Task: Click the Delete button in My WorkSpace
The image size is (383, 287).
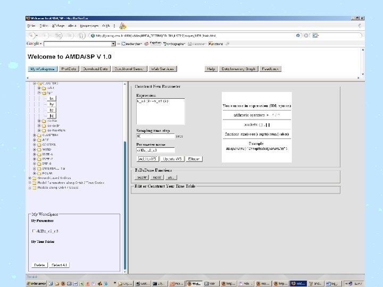Action: (39, 265)
